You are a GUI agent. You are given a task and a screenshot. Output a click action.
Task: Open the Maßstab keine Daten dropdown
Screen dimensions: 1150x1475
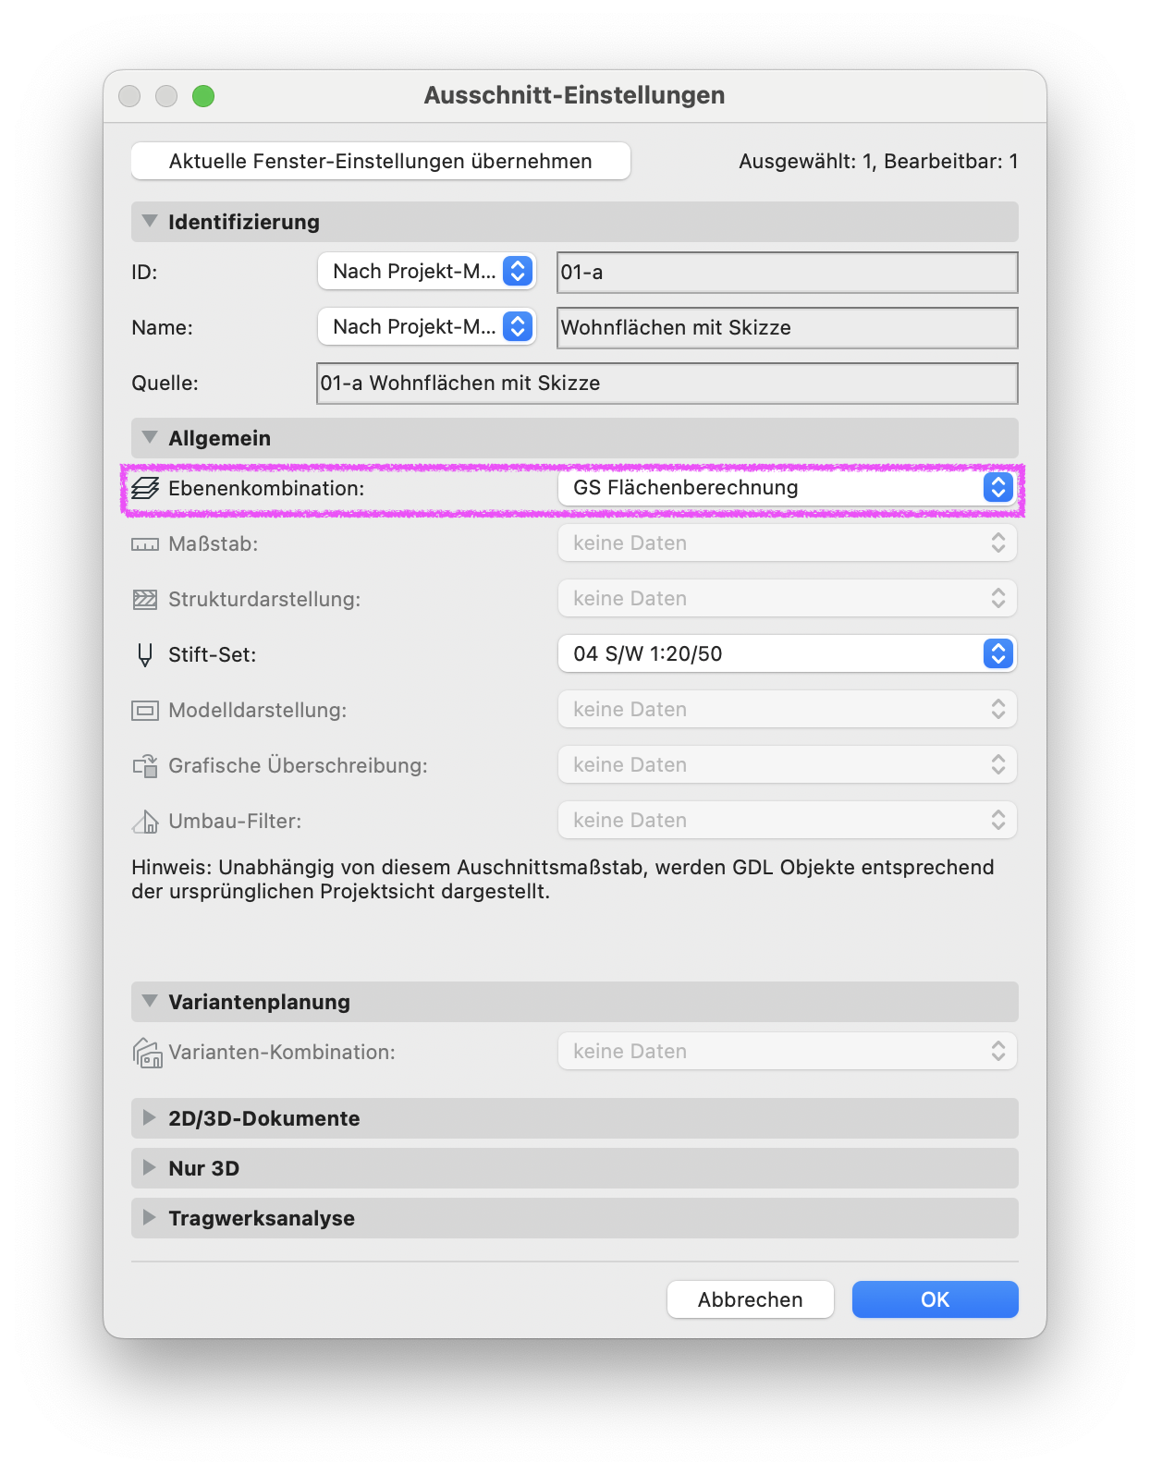pos(788,543)
